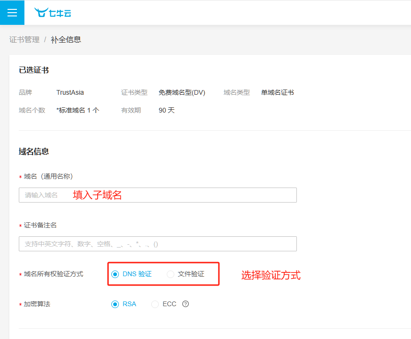Click the 域名信息 section heading
The width and height of the screenshot is (411, 339).
34,151
